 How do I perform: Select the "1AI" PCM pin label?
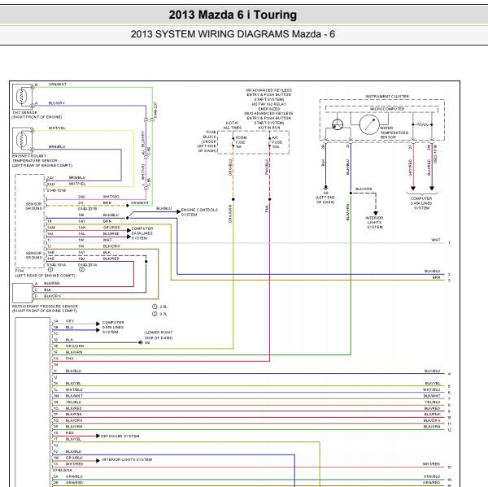pos(50,233)
